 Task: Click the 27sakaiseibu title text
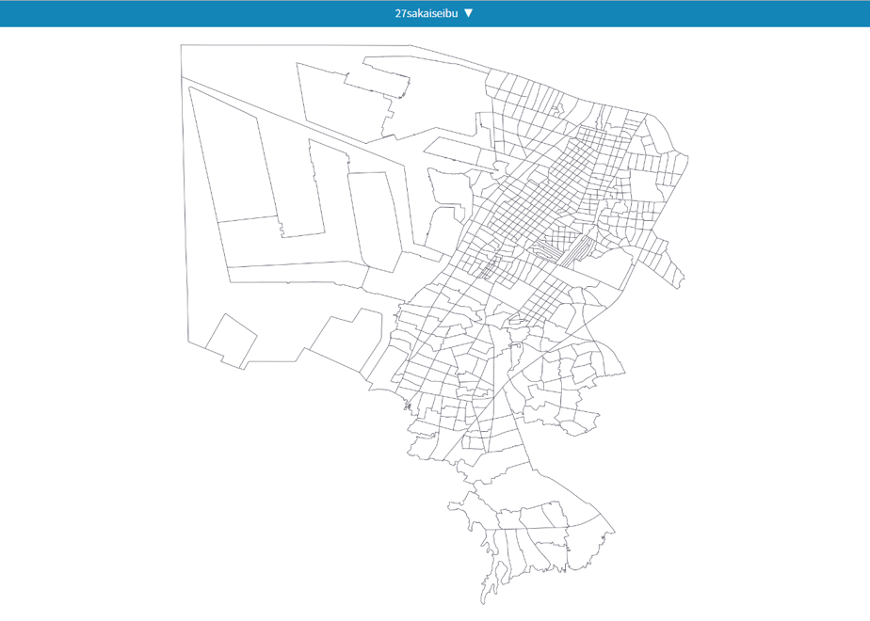pyautogui.click(x=427, y=13)
